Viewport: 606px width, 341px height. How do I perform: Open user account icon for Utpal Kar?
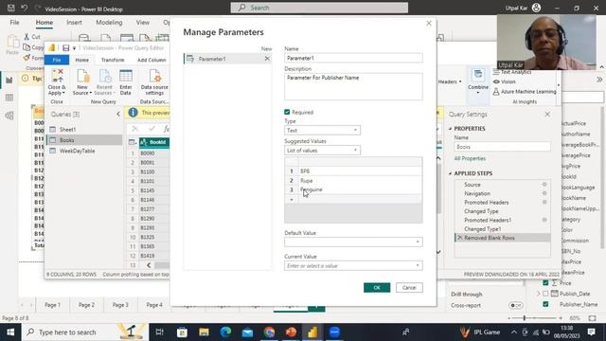tap(537, 8)
